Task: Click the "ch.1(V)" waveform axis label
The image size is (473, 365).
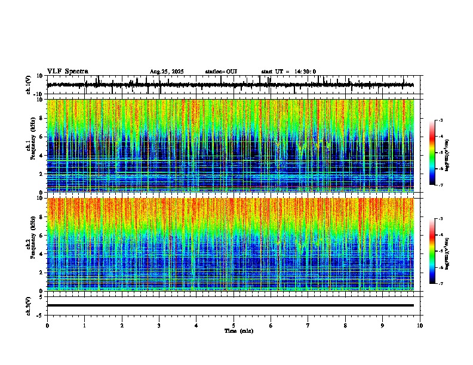Action: click(29, 85)
